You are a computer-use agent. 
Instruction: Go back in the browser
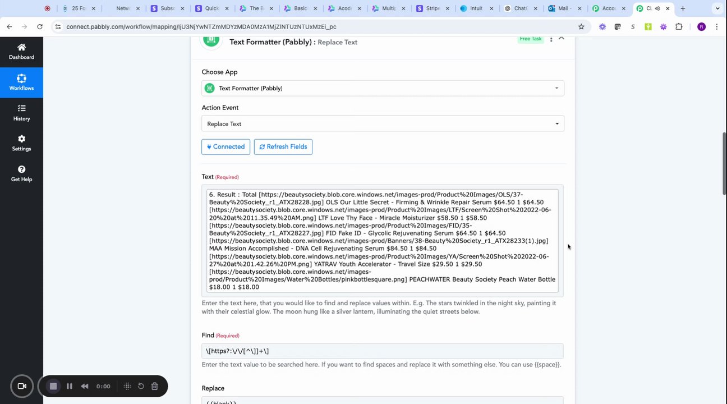tap(10, 26)
